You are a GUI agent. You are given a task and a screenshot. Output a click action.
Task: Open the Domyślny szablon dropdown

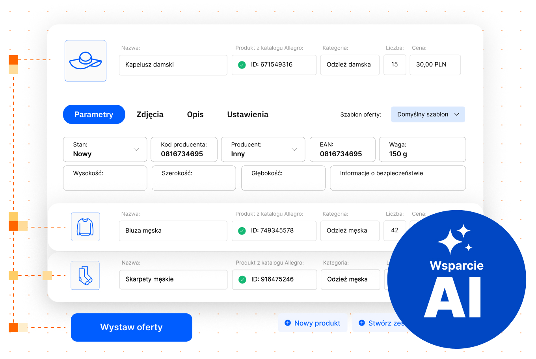tap(428, 115)
